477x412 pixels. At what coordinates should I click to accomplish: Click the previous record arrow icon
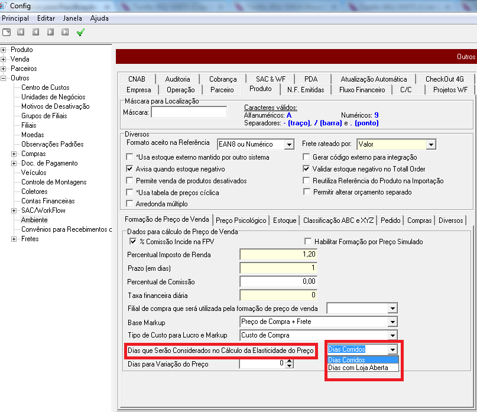[35, 32]
